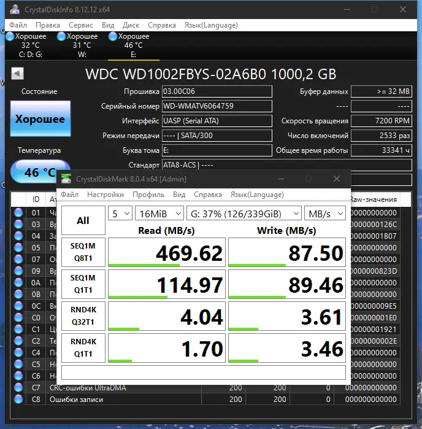Open Вид menu in CrystalDiskMark
The image size is (422, 429).
coord(179,195)
